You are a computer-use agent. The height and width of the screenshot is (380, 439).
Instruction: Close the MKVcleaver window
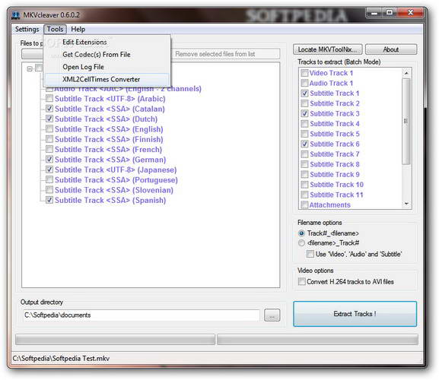point(410,13)
